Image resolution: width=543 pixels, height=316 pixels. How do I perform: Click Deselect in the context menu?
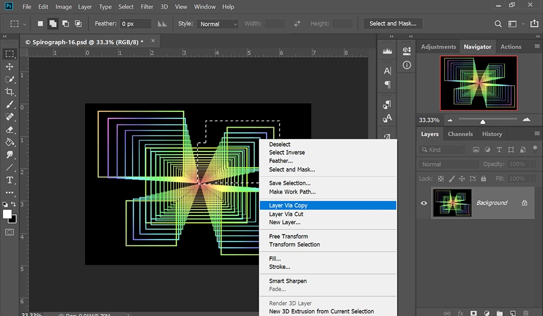280,144
